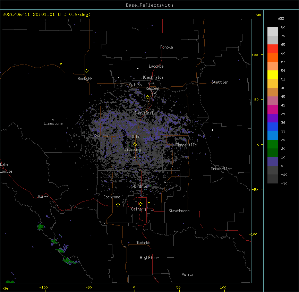
Task: Click the dBZ legend heading
Action: [x=281, y=18]
